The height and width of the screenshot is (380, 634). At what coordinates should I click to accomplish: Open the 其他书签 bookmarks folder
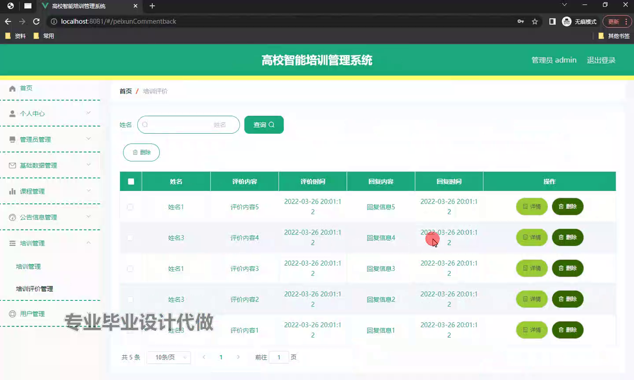click(x=614, y=36)
